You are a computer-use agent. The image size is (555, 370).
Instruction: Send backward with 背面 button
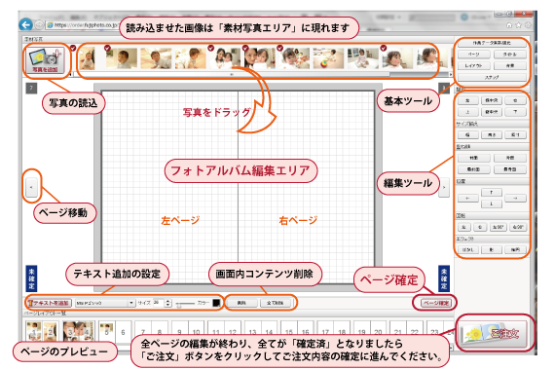coord(509,158)
